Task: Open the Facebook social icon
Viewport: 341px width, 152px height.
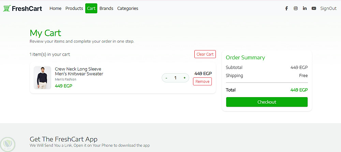Action: pyautogui.click(x=286, y=9)
